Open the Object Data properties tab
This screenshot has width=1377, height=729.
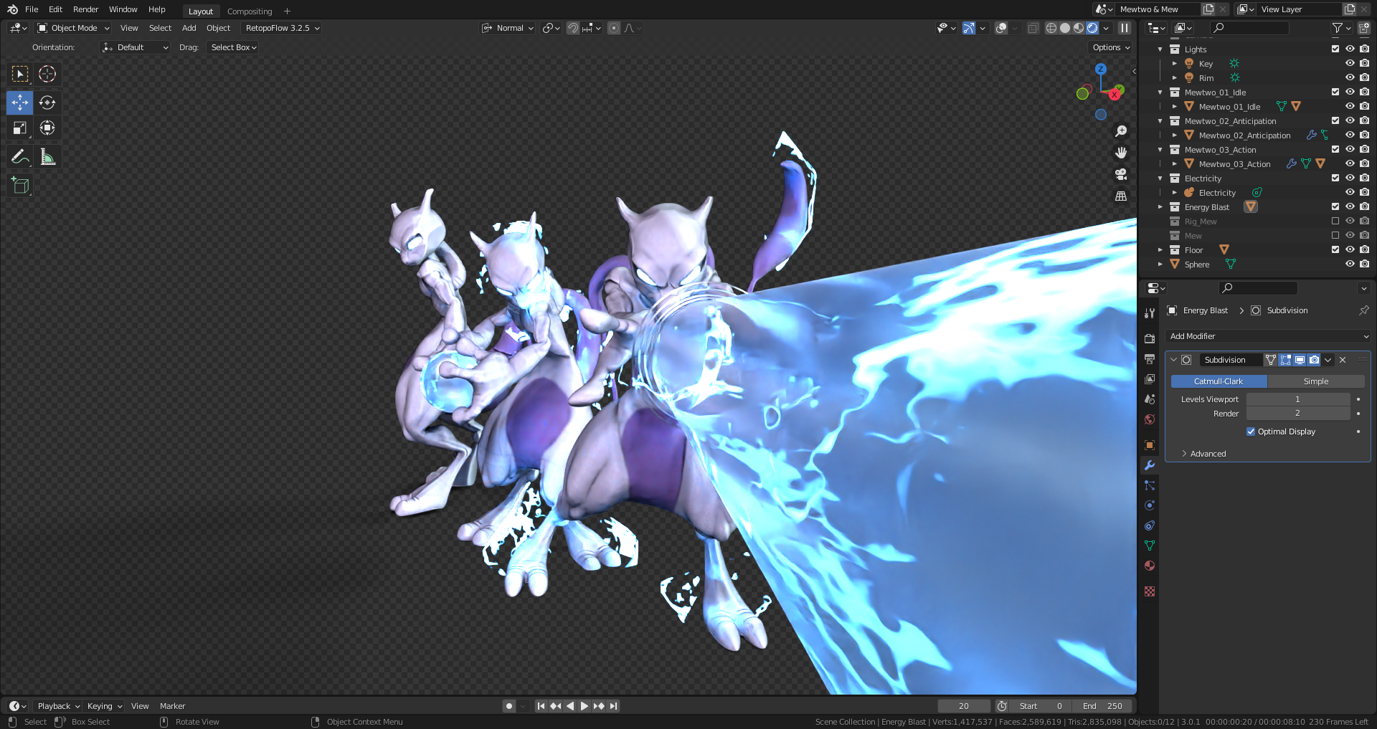coord(1150,545)
